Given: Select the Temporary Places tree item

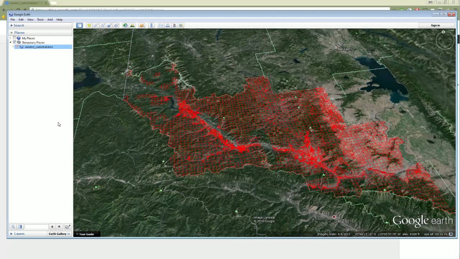Looking at the screenshot, I should tap(33, 42).
